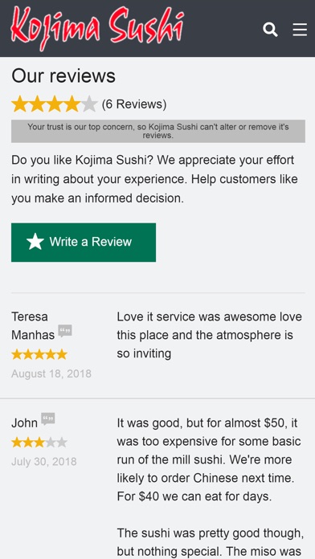The height and width of the screenshot is (559, 315).
Task: Open the search magnifier icon
Action: click(270, 29)
